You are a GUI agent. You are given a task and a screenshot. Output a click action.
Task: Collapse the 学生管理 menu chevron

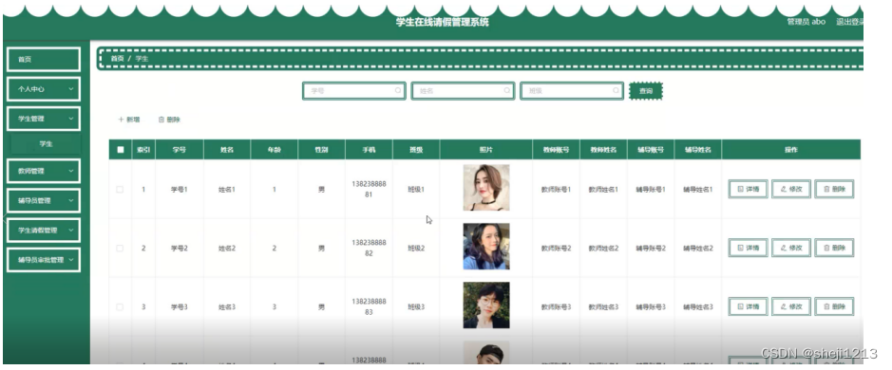71,119
